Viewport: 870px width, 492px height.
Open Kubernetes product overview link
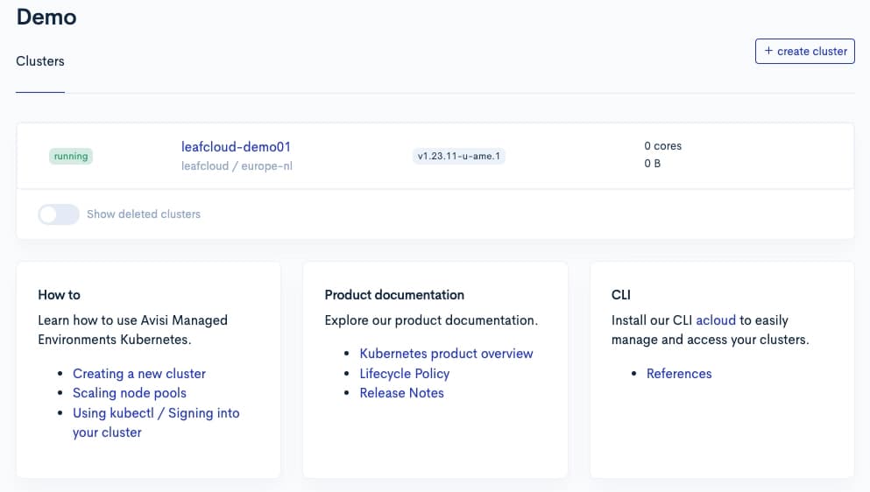[x=446, y=354]
